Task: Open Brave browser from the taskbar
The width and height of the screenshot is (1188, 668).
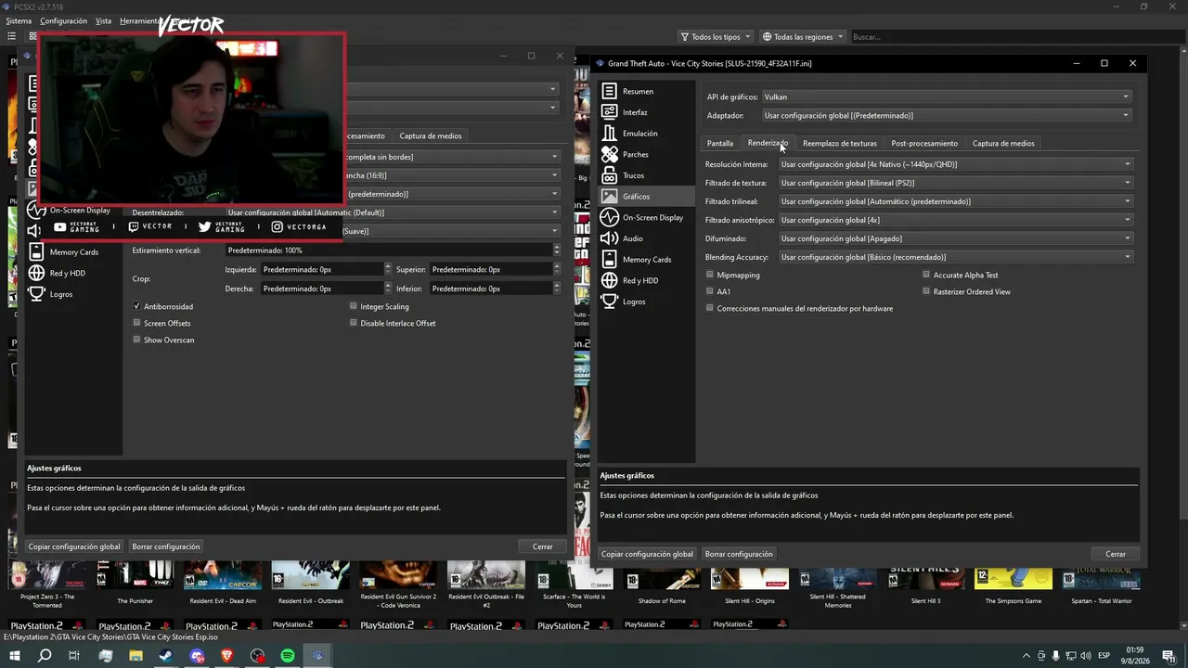Action: pyautogui.click(x=227, y=656)
